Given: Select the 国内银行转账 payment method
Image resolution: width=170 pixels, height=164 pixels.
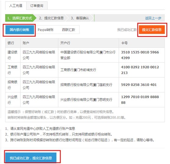Looking at the screenshot, I should point(19,30).
